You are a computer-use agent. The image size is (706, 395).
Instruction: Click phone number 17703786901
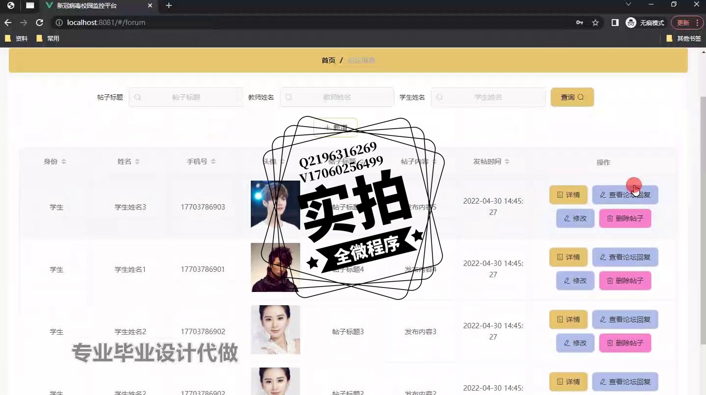[203, 269]
